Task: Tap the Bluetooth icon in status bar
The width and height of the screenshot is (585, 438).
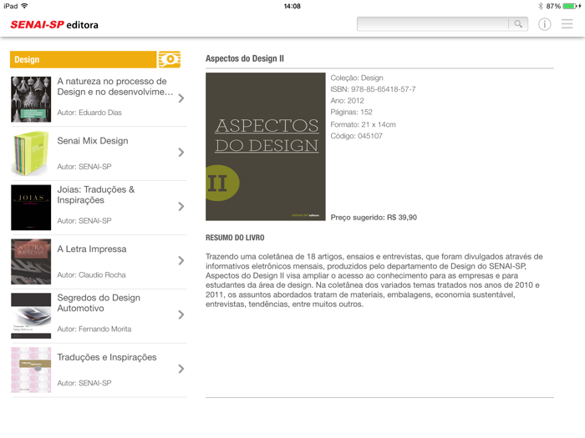Action: pos(541,6)
